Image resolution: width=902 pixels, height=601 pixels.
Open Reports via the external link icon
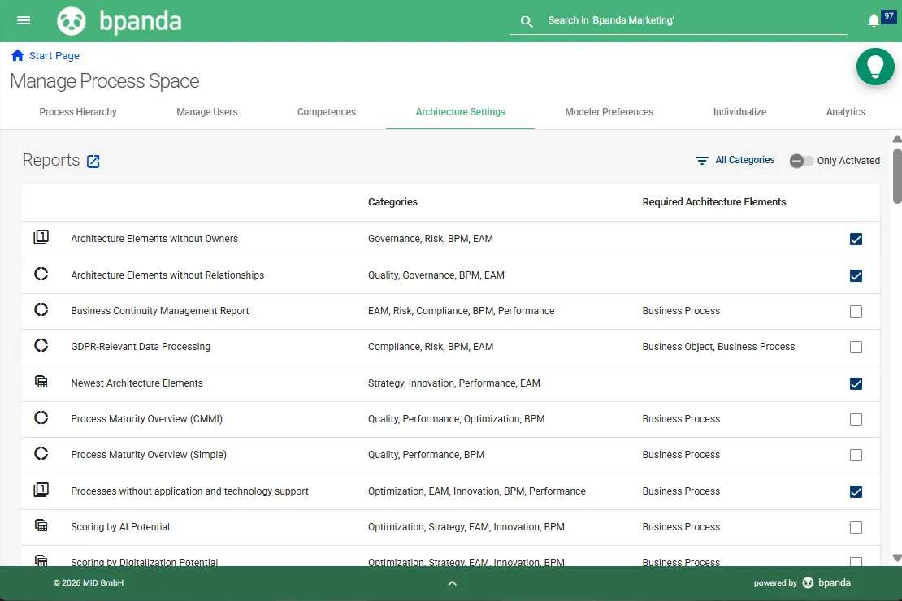pyautogui.click(x=93, y=160)
